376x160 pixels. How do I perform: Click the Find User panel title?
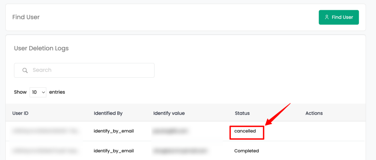[26, 17]
